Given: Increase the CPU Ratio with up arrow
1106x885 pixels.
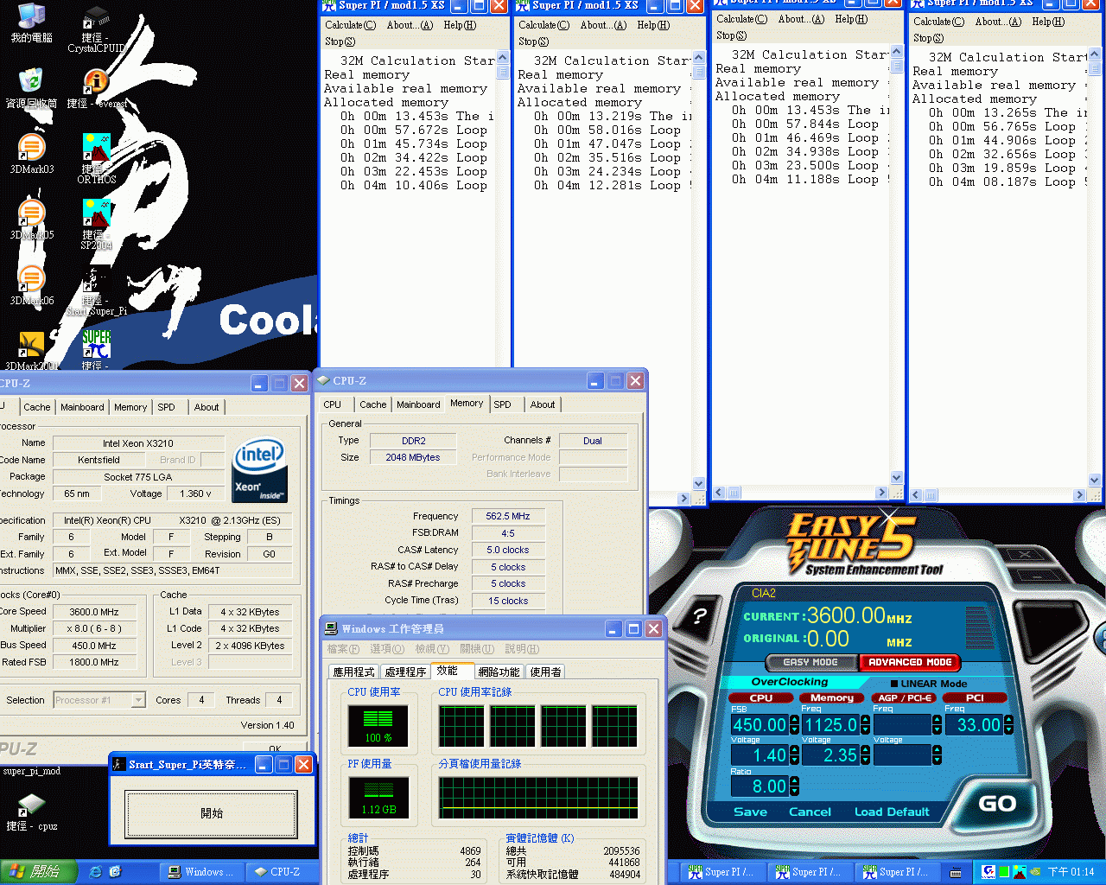Looking at the screenshot, I should (794, 781).
